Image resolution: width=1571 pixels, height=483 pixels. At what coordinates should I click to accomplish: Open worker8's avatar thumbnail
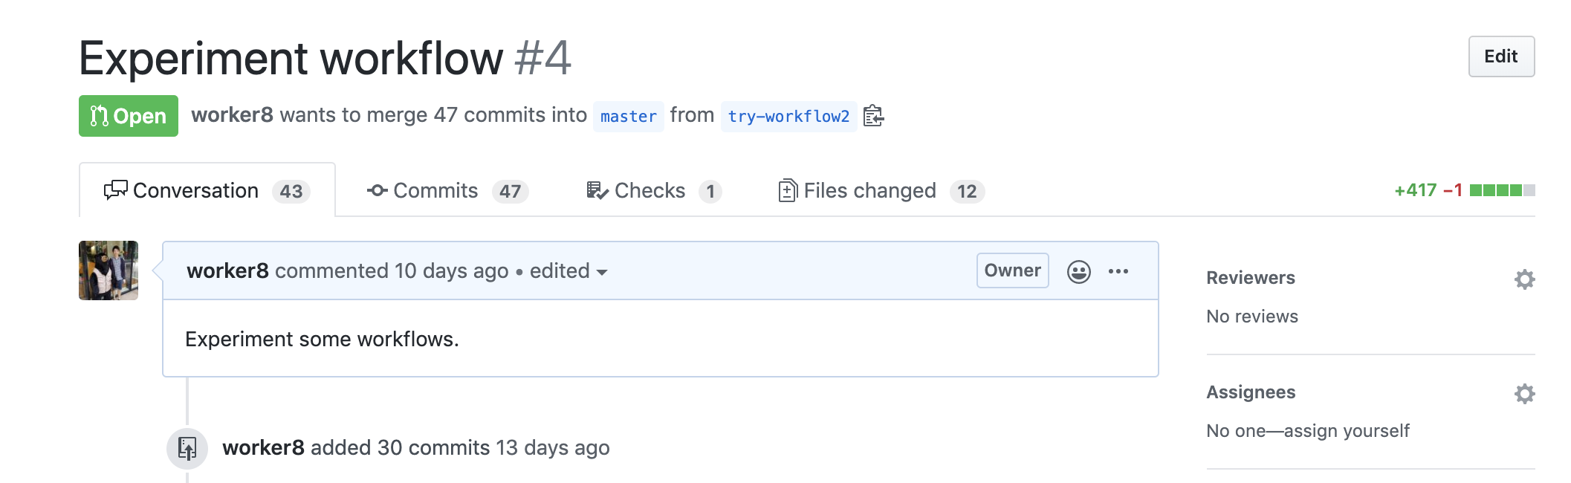(x=108, y=270)
